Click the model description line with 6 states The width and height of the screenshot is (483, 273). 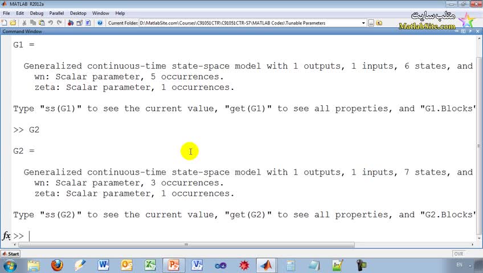[x=248, y=66]
